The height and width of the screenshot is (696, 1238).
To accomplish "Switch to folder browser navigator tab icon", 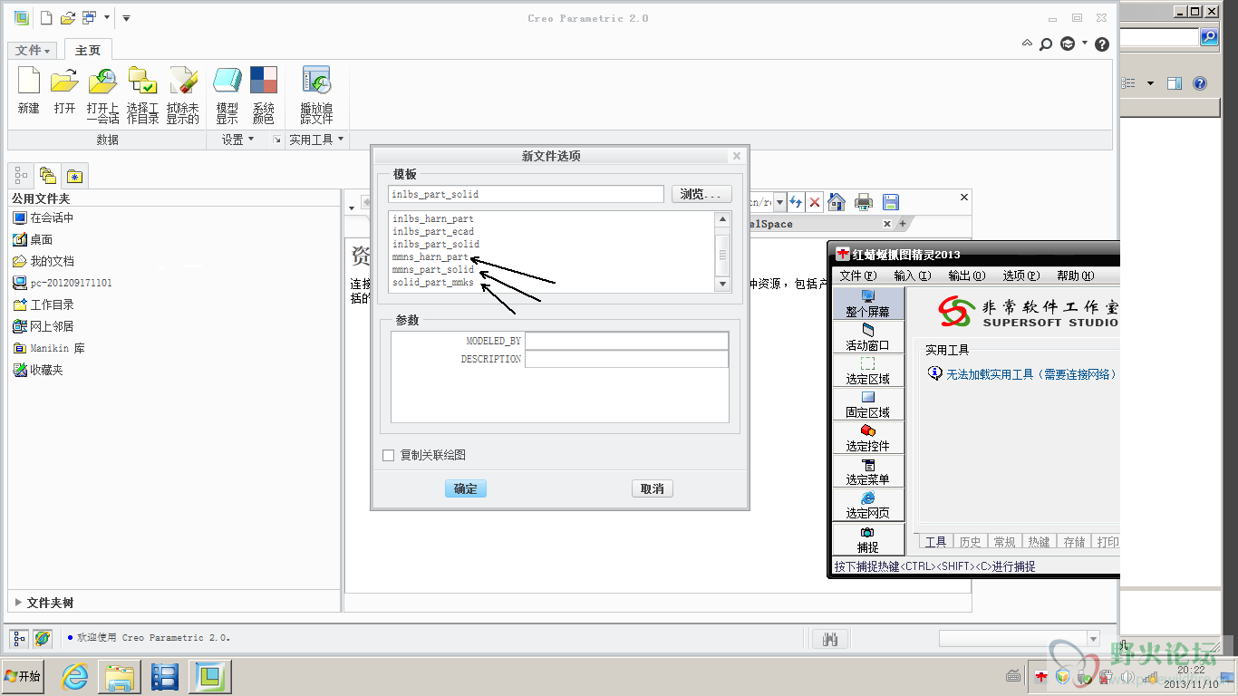I will 47,175.
